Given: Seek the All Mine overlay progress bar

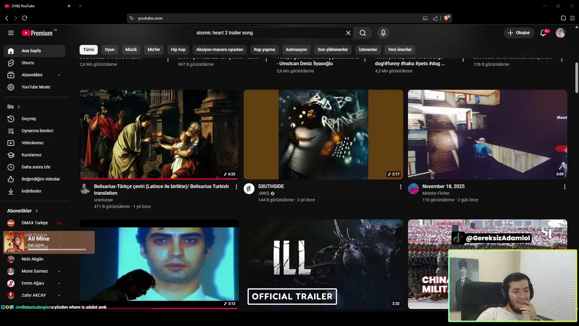Looking at the screenshot, I should coord(57,249).
